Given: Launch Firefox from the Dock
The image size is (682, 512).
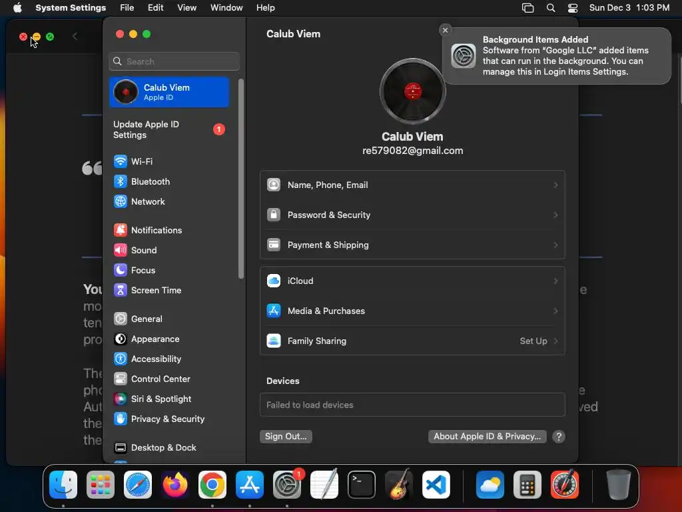Looking at the screenshot, I should coord(175,485).
